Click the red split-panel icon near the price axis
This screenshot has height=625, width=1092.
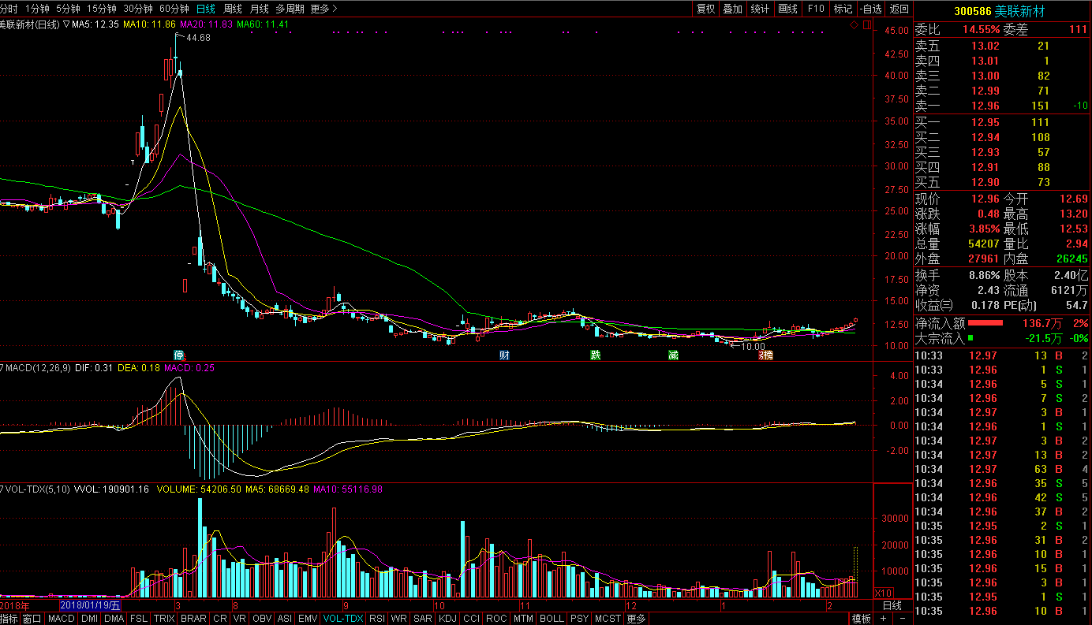pyautogui.click(x=867, y=25)
